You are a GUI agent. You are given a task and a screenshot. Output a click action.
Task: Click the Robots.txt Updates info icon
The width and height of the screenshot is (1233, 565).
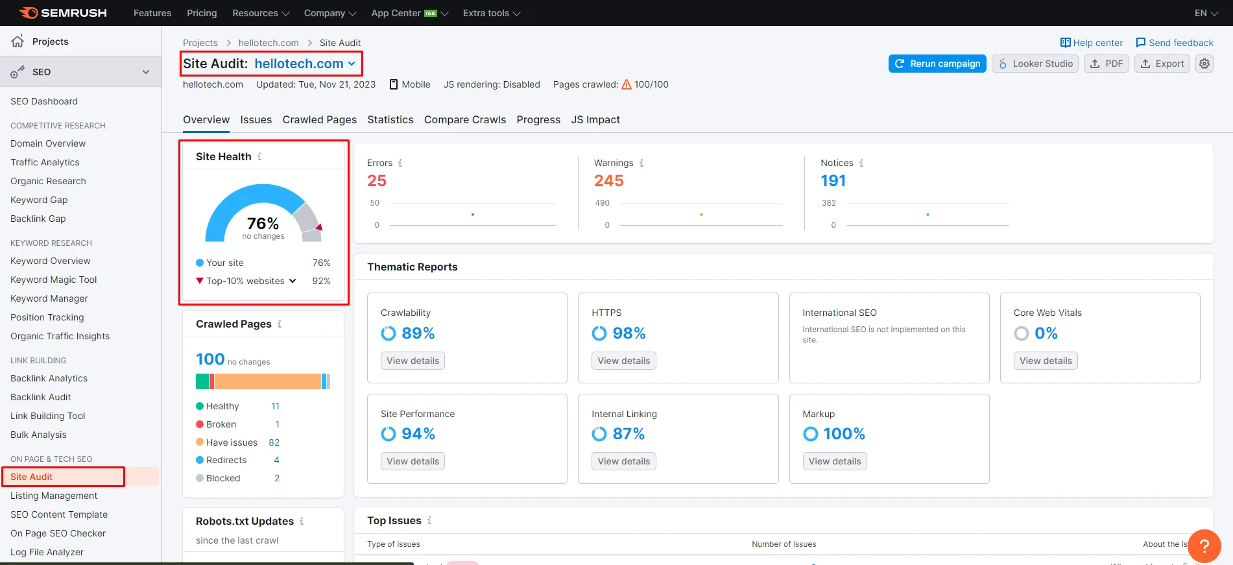point(302,521)
